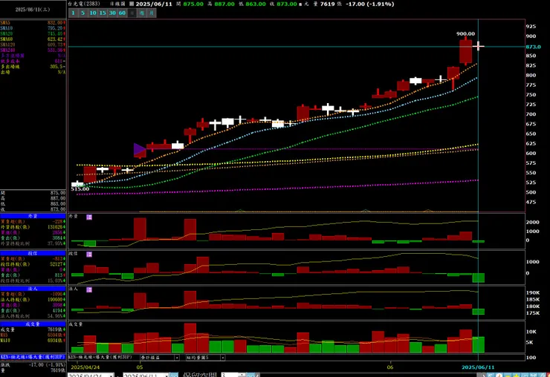Click the KEN strategy label in left panel
The image size is (550, 377).
click(33, 357)
